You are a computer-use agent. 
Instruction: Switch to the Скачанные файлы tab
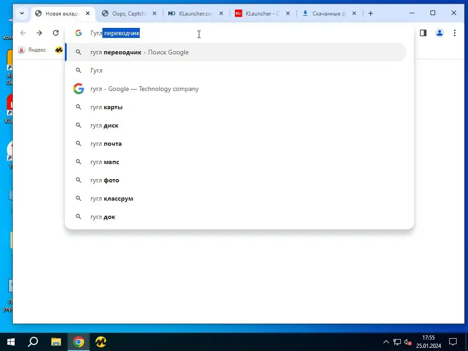click(x=329, y=13)
